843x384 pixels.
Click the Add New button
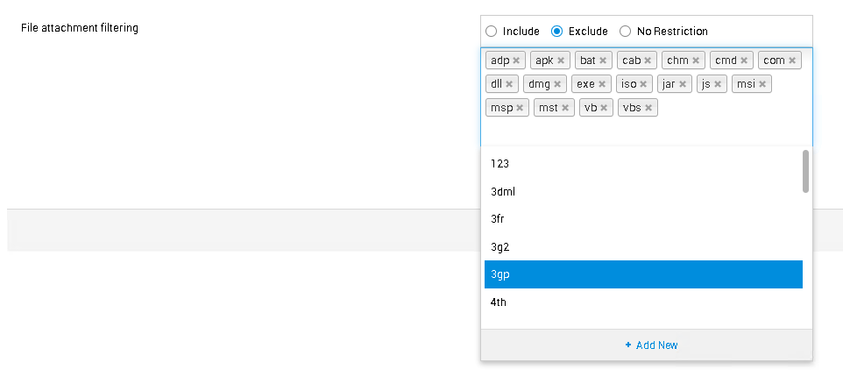tap(647, 345)
